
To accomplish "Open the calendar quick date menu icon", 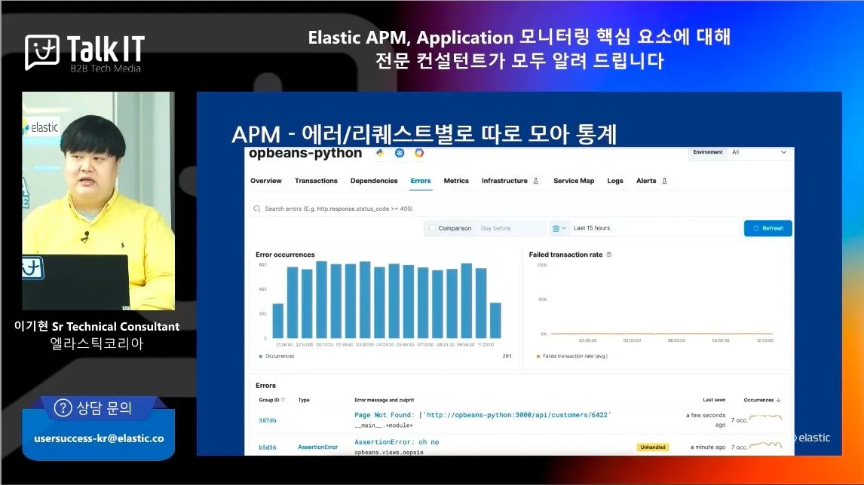I will [x=559, y=228].
